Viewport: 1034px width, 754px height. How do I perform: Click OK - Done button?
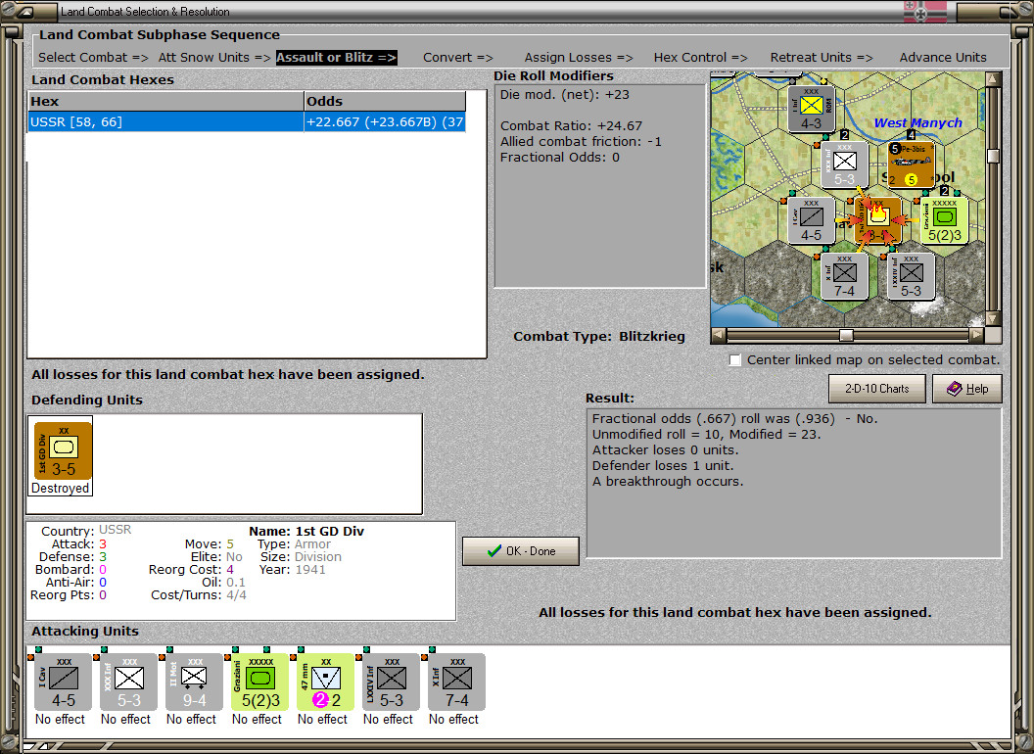click(x=521, y=551)
